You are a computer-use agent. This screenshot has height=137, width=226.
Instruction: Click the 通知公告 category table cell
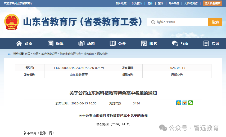tap(177, 75)
